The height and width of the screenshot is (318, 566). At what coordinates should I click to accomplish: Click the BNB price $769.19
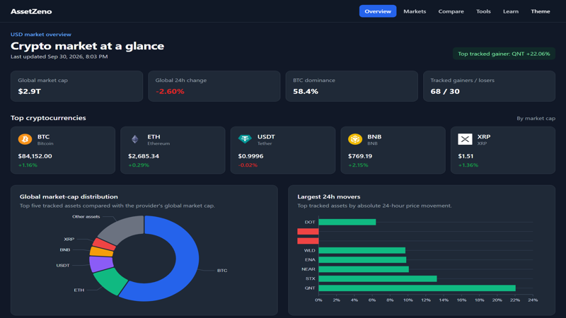click(x=360, y=156)
